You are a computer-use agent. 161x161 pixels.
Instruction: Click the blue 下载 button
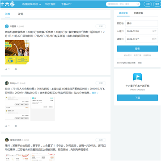pos(137,97)
